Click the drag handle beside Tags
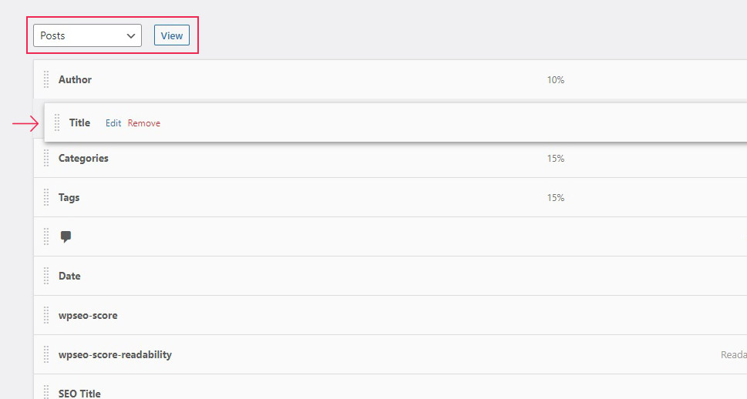747x399 pixels. click(x=46, y=197)
